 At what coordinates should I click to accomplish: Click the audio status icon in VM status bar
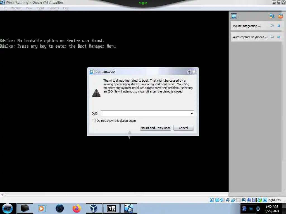[222, 200]
